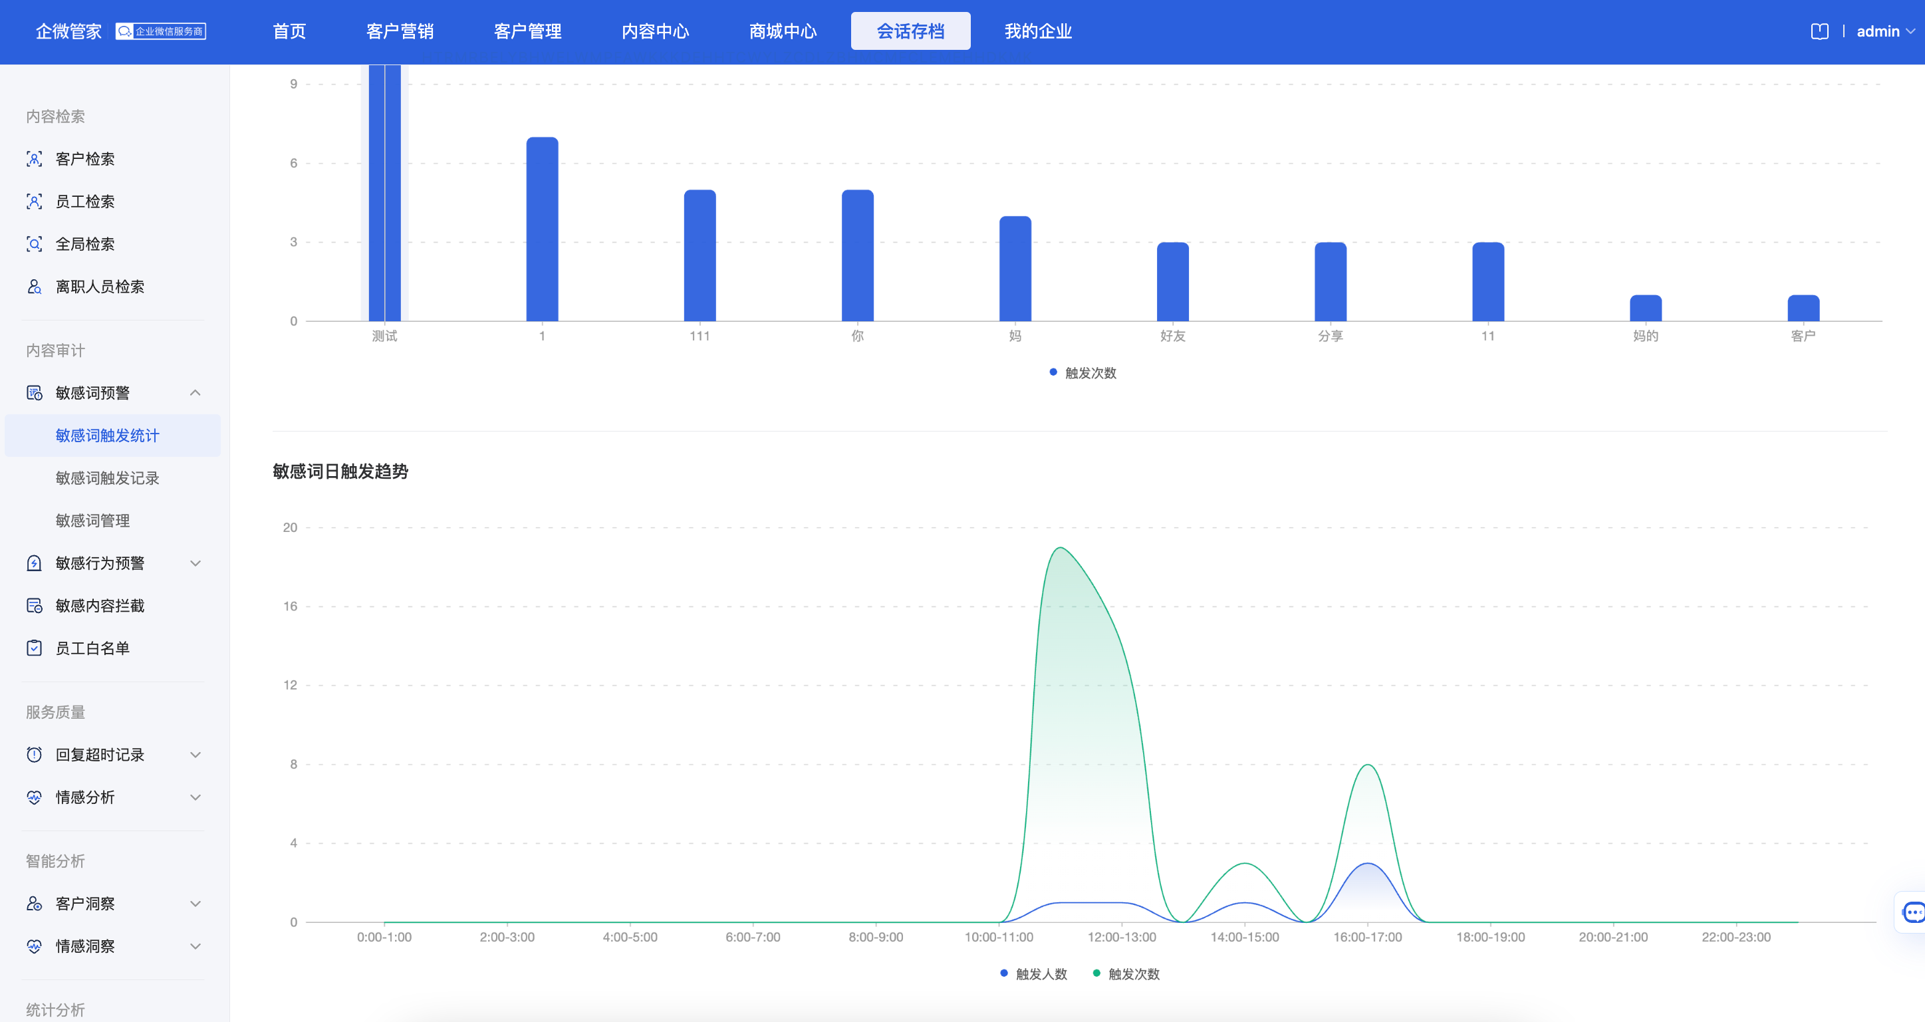The image size is (1925, 1022).
Task: Open 员工白名单 in the sidebar
Action: click(92, 648)
